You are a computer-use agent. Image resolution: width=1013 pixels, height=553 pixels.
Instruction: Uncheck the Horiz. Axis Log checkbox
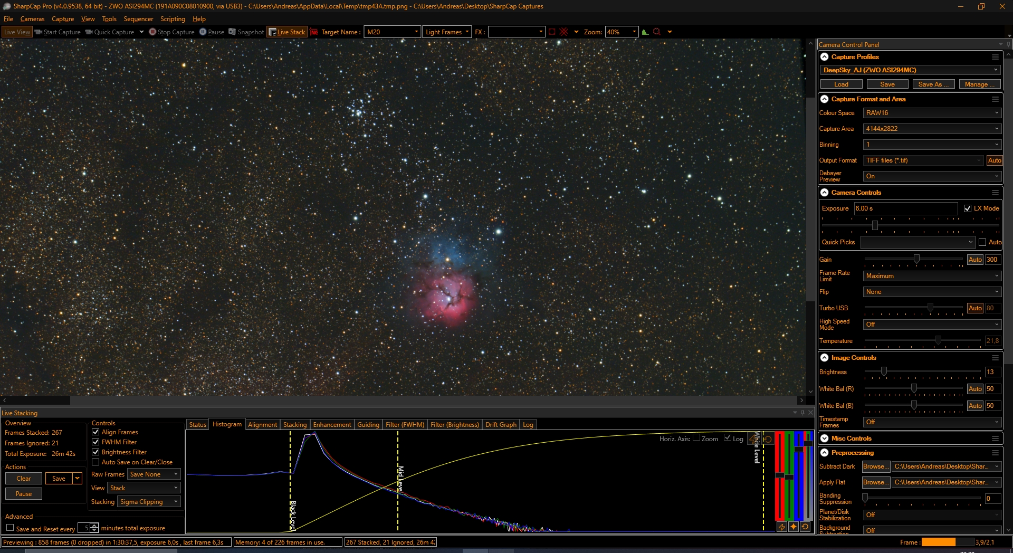(x=728, y=437)
